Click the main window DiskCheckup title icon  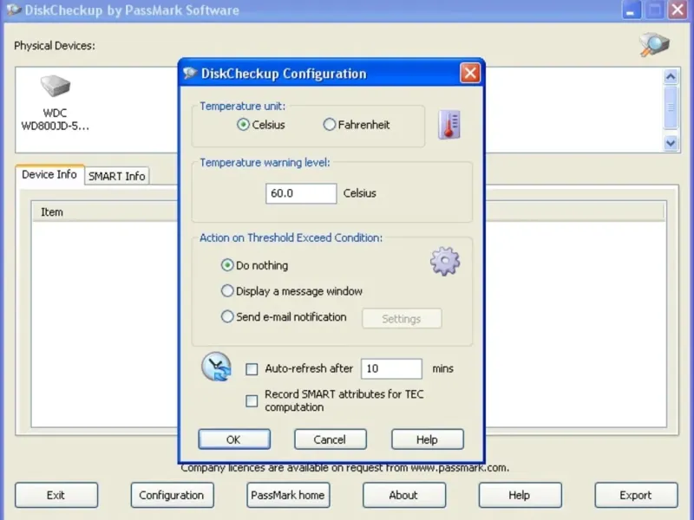pyautogui.click(x=14, y=10)
